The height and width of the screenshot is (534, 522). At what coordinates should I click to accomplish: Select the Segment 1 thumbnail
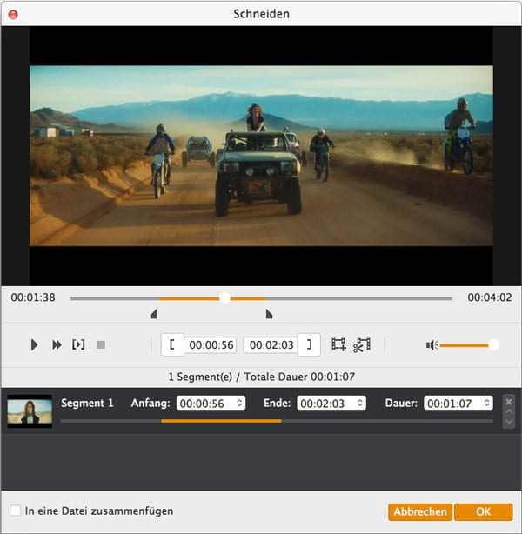(30, 411)
